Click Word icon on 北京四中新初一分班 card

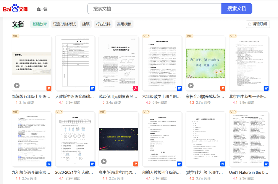tap(266, 88)
